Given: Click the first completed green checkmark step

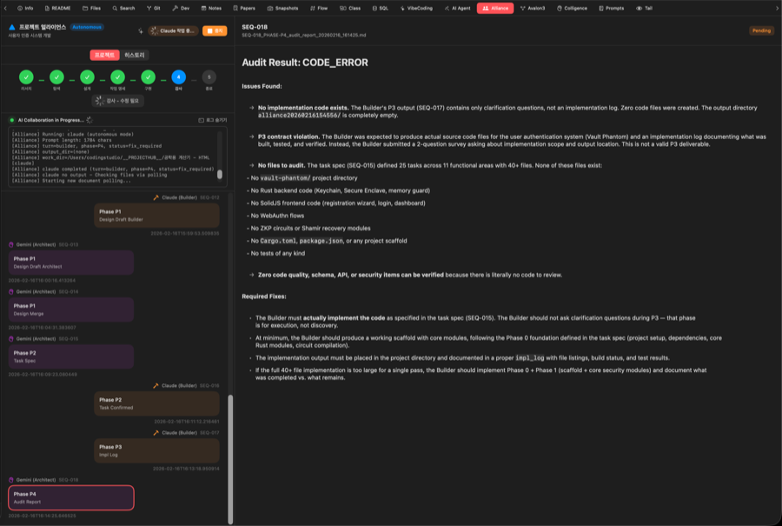Looking at the screenshot, I should coord(26,77).
